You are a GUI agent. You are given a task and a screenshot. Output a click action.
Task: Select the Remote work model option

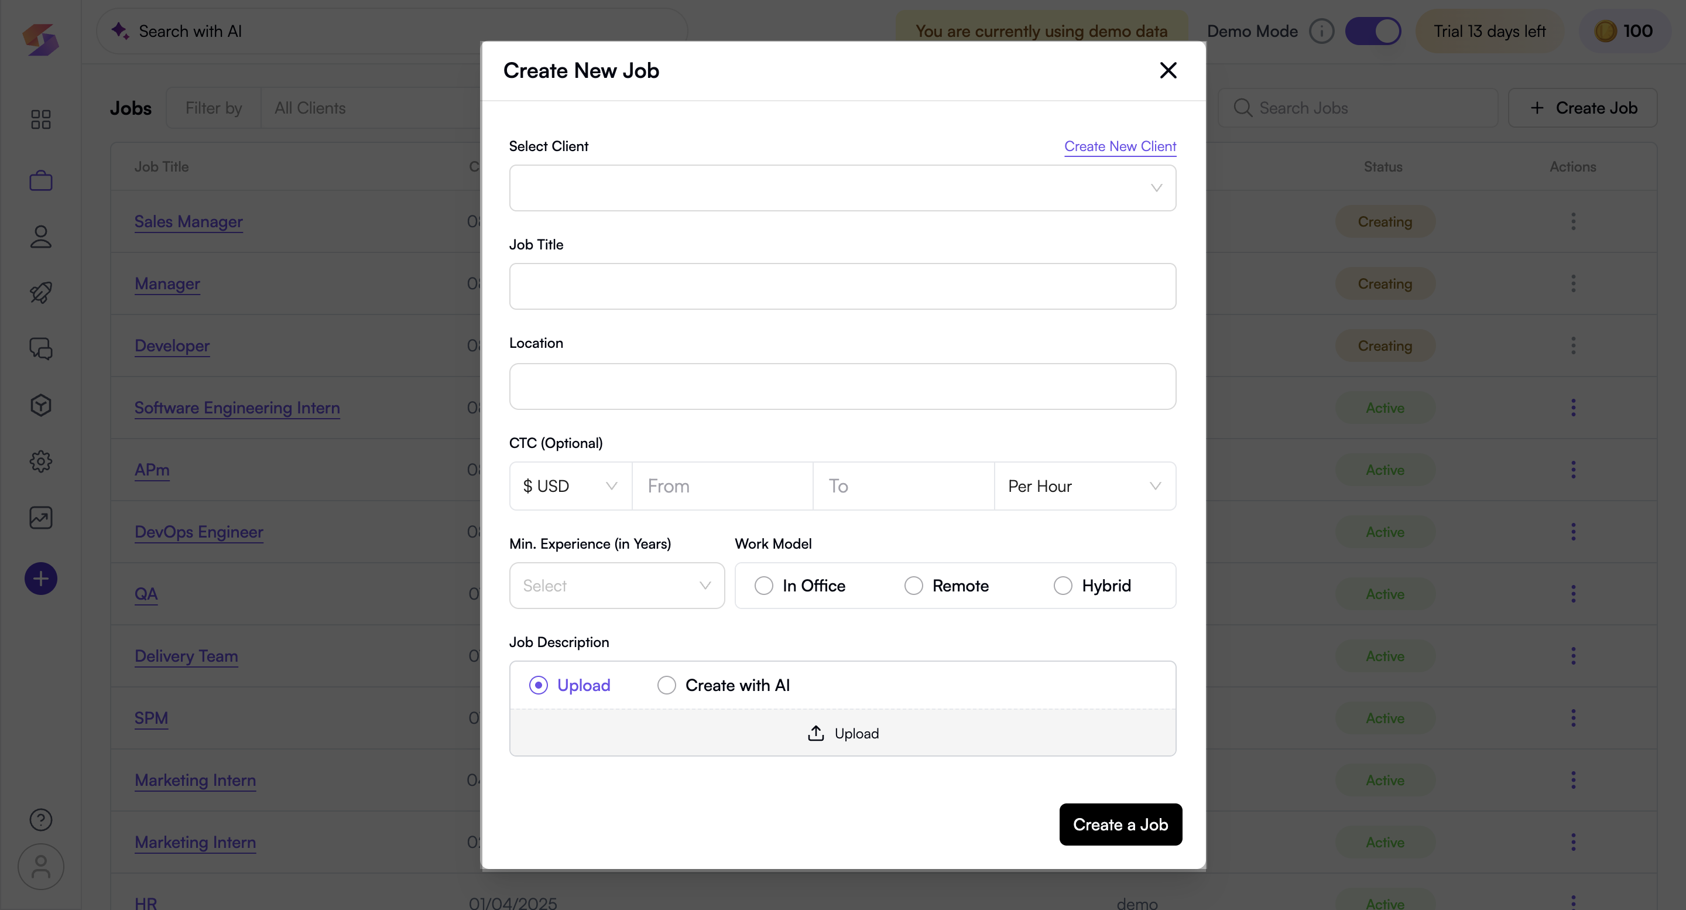click(947, 585)
